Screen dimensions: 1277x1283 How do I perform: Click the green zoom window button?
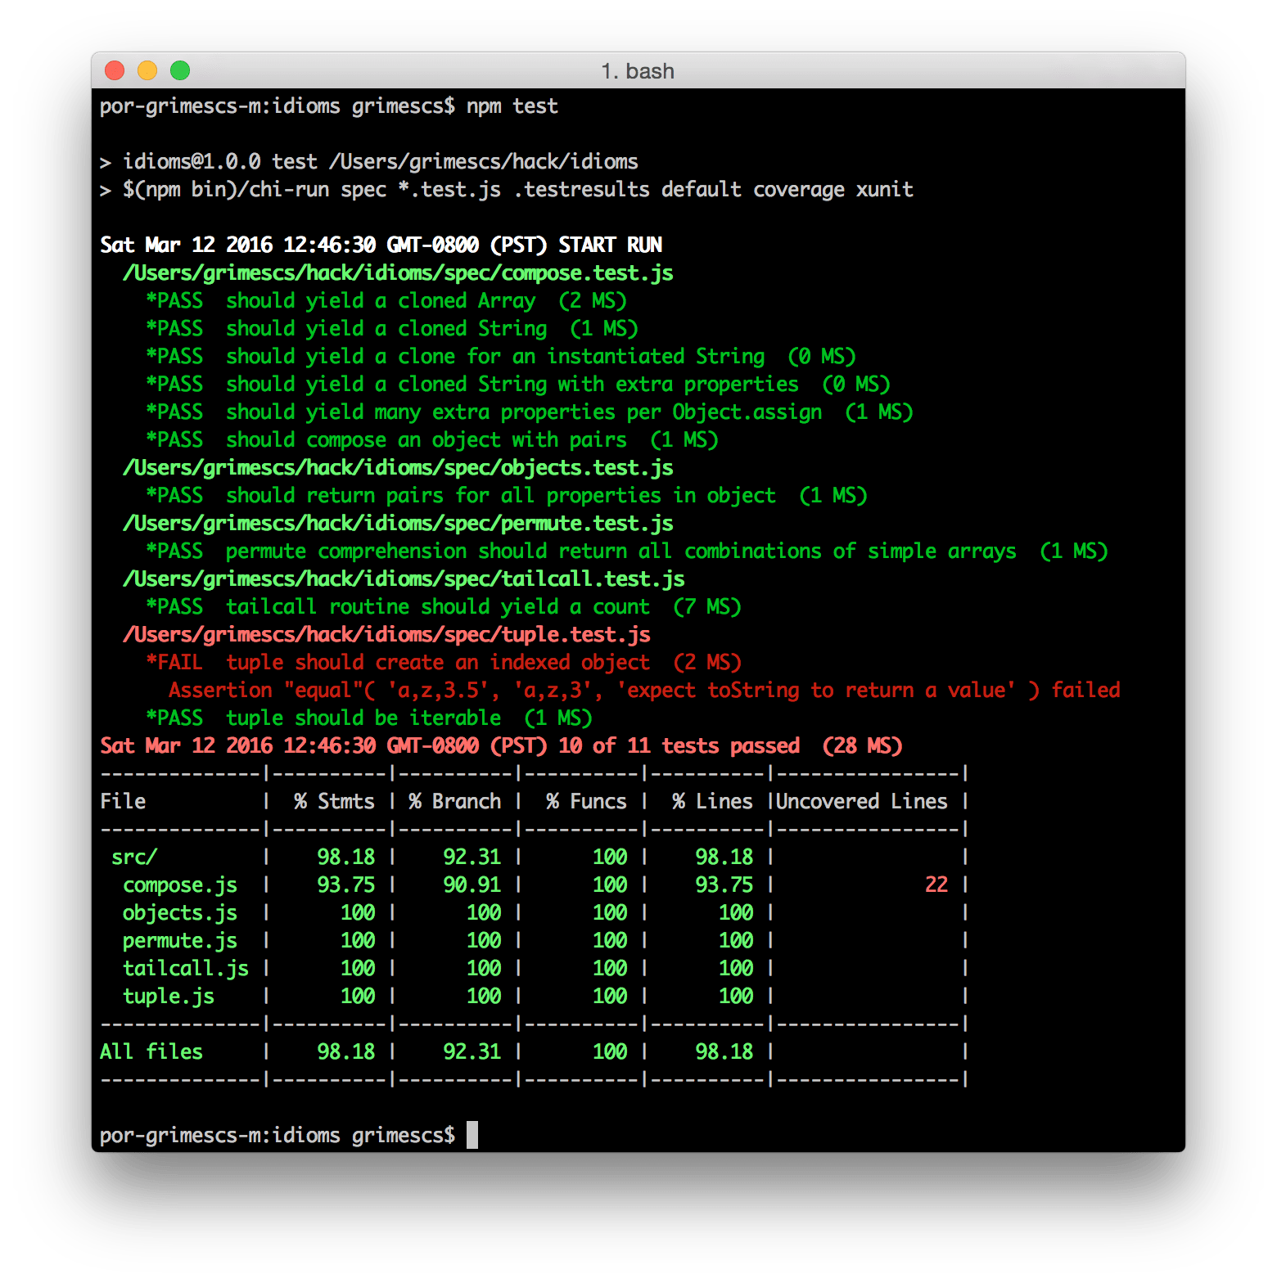point(180,70)
